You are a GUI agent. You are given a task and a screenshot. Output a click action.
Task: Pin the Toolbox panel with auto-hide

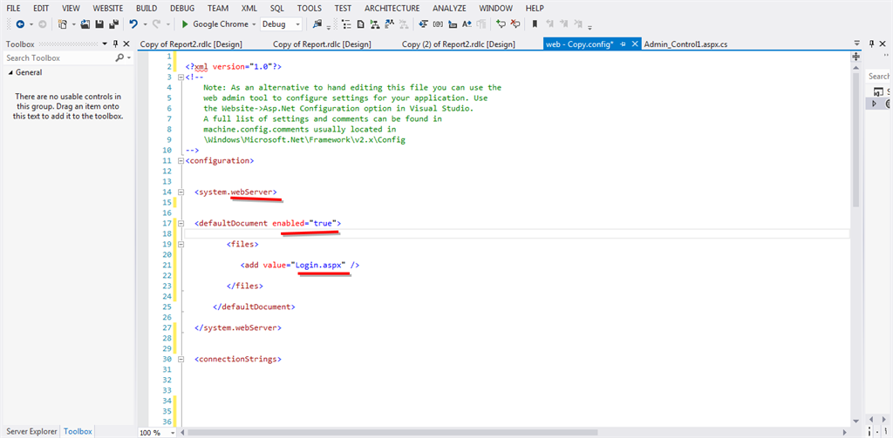(x=115, y=43)
